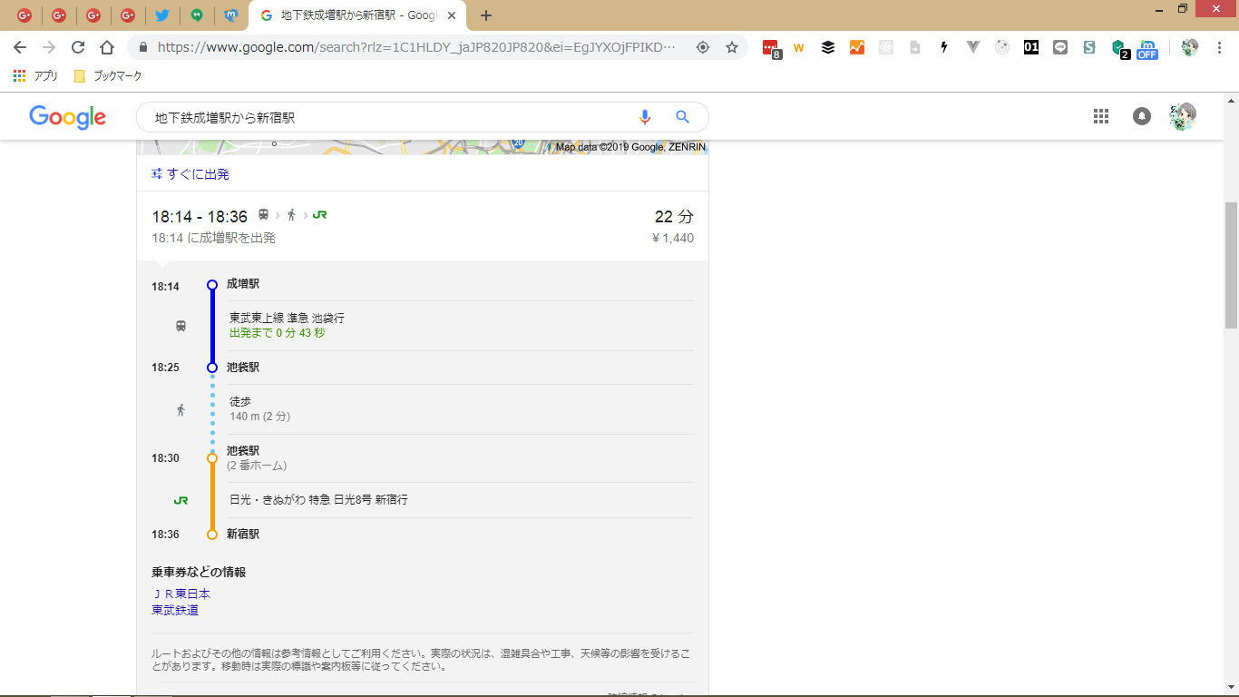Click the page vertical scrollbar

(x=1231, y=264)
